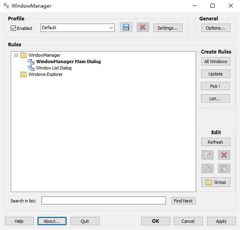Click the WindowManager folder icon in tree

tap(24, 55)
